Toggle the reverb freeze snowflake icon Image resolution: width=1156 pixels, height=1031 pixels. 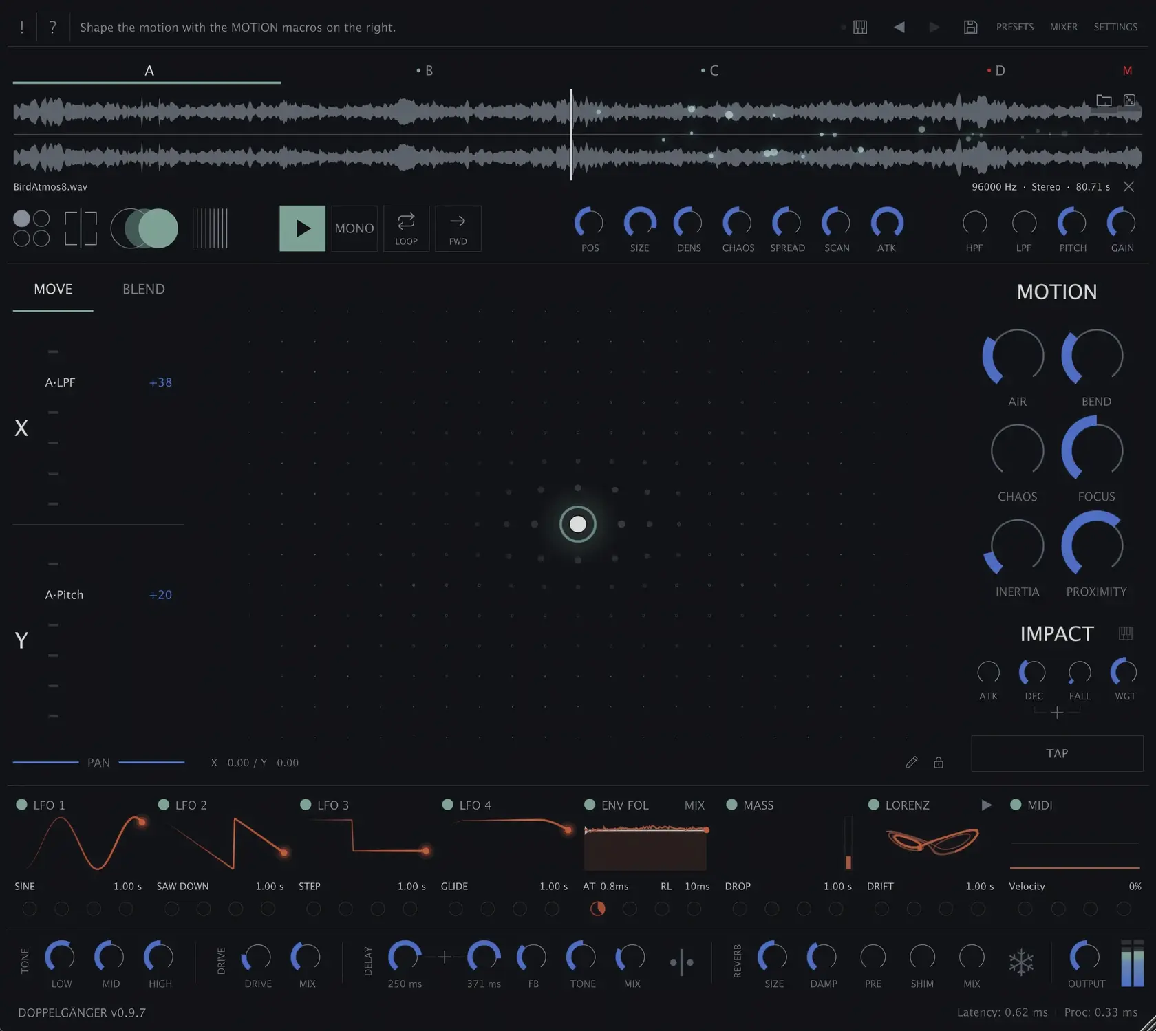(x=1021, y=962)
